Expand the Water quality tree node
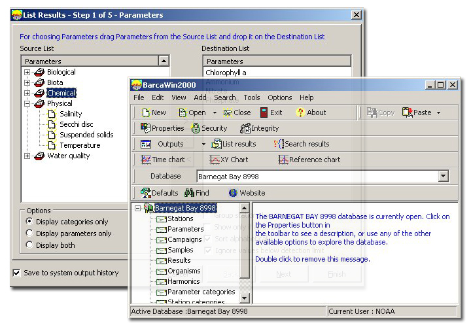Image resolution: width=471 pixels, height=327 pixels. point(27,156)
